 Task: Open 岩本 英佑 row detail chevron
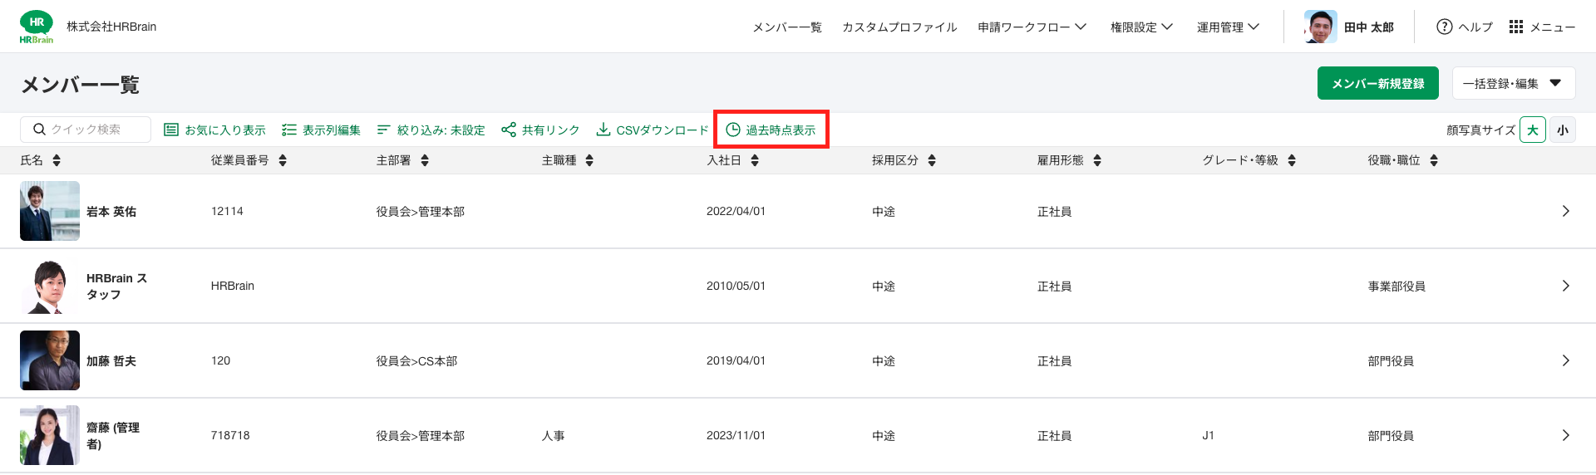click(x=1566, y=211)
